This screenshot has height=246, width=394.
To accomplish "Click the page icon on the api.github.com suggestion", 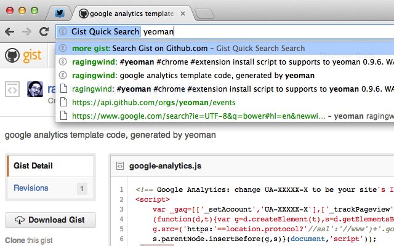I will pos(63,102).
